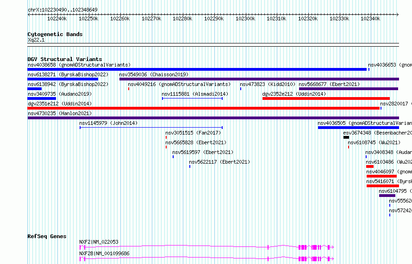The image size is (412, 264).
Task: Open nsv5665828 (Ebert2021) variant
Action: point(196,142)
